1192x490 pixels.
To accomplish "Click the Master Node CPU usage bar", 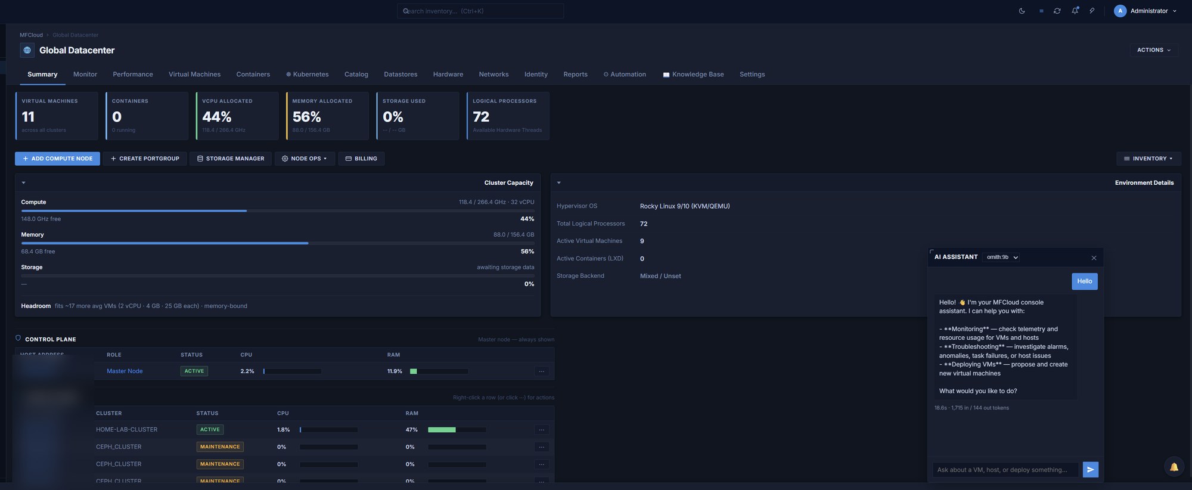I will 292,371.
